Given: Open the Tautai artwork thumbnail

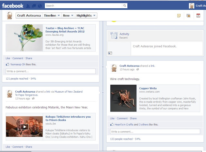Looking at the screenshot, I should pyautogui.click(x=24, y=38).
